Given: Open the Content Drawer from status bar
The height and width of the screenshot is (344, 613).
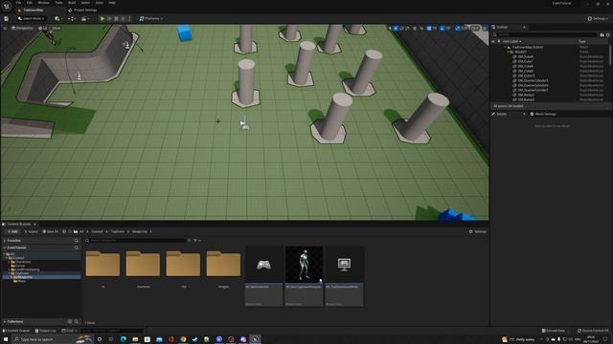Looking at the screenshot, I should 16,331.
